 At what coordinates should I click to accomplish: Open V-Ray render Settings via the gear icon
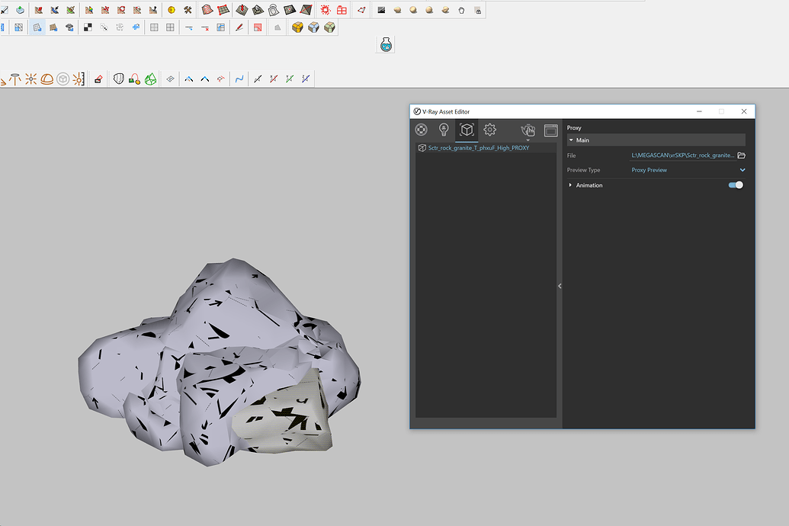click(489, 130)
